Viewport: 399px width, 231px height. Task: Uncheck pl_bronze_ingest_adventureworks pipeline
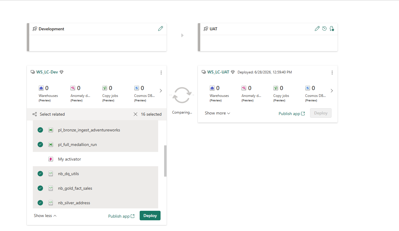click(x=40, y=130)
